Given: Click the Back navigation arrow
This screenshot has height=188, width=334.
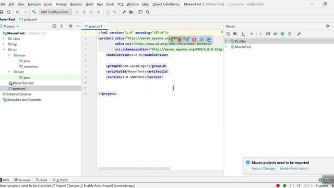Looking at the screenshot, I should (18, 12).
